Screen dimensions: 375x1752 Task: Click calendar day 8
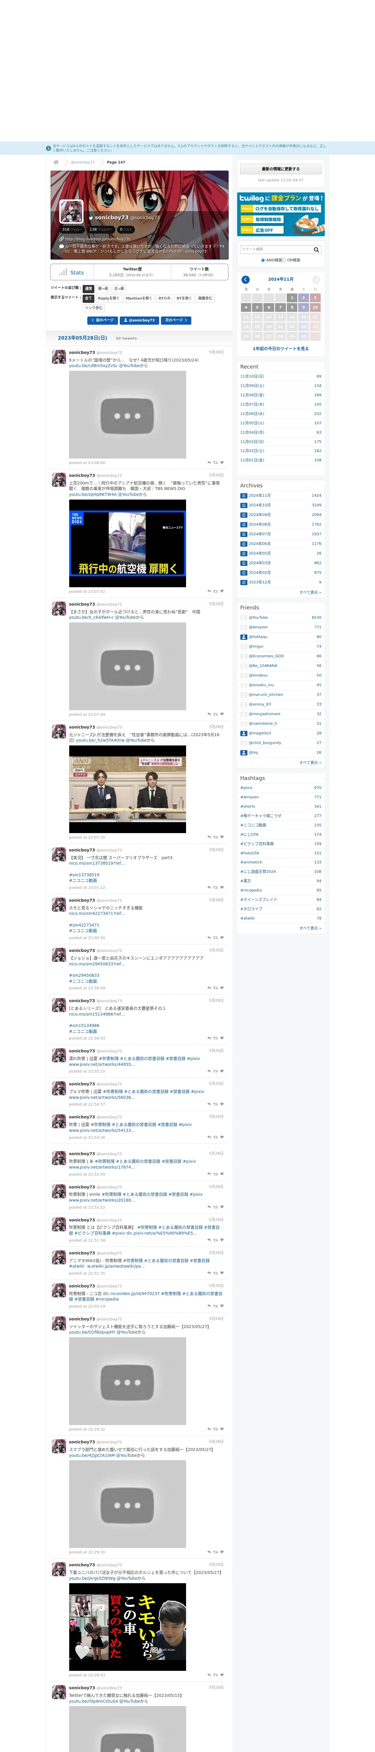(292, 307)
